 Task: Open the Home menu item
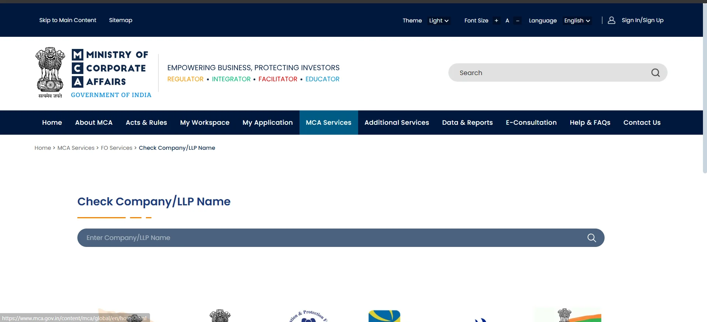[x=52, y=123]
